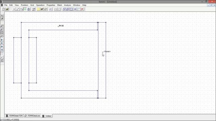Screen dimensions: 216x121
Task: Choose rectangular selection tool
Action: click(55, 9)
